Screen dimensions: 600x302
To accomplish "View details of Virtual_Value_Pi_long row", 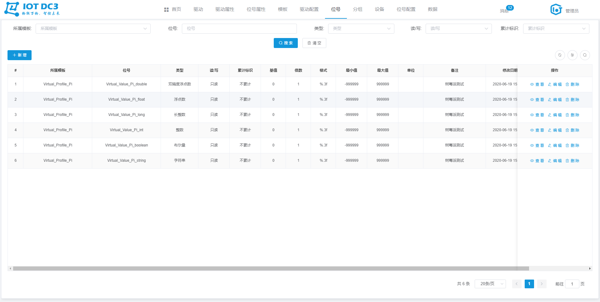I will (537, 115).
